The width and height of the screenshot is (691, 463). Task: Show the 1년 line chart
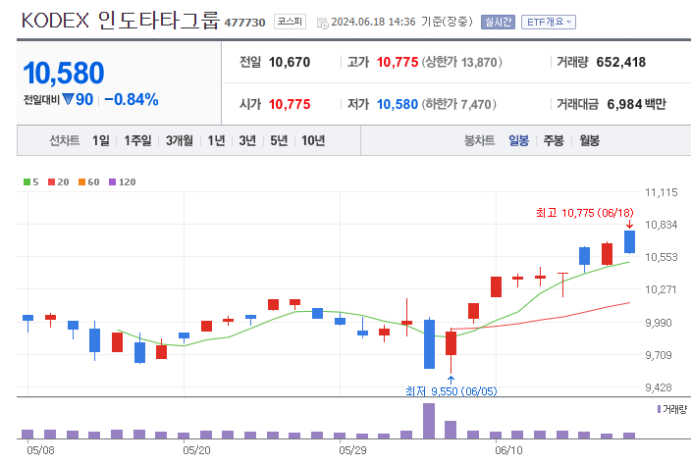click(216, 140)
